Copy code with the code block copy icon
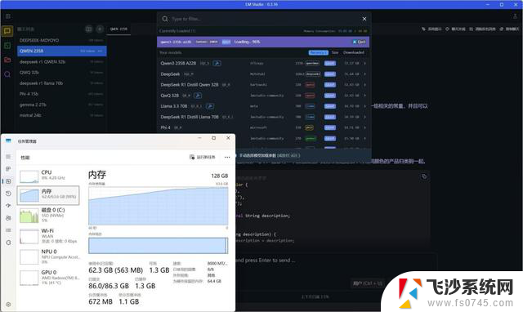Viewport: 523px width, 312px height. pyautogui.click(x=424, y=176)
